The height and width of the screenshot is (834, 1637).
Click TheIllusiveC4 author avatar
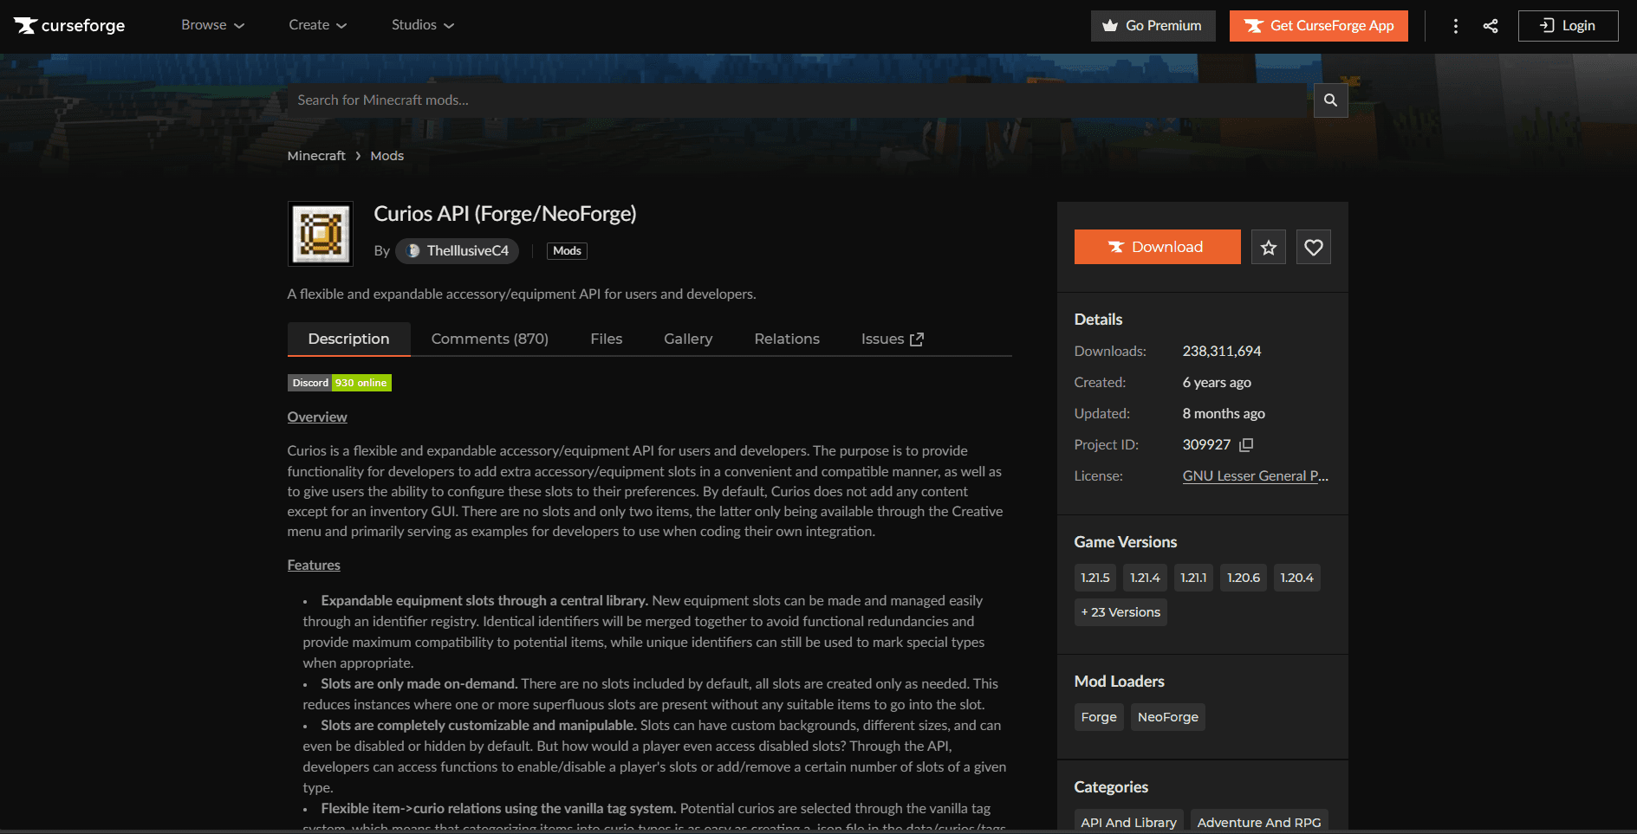click(x=413, y=251)
